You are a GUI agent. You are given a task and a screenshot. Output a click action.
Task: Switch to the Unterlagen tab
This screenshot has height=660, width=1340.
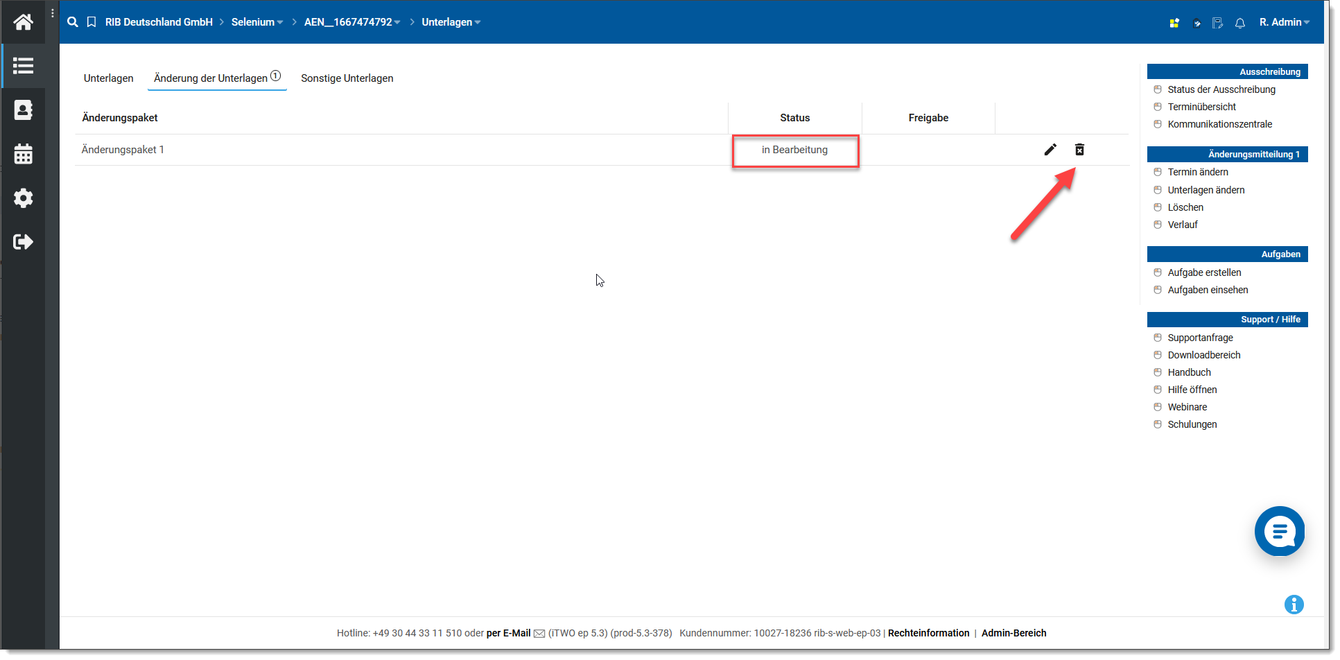108,78
